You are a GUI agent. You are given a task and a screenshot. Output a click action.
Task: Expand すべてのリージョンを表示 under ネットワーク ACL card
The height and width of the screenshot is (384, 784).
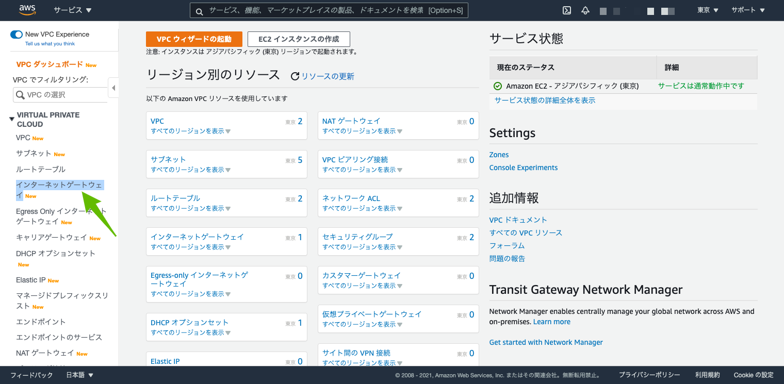point(363,208)
